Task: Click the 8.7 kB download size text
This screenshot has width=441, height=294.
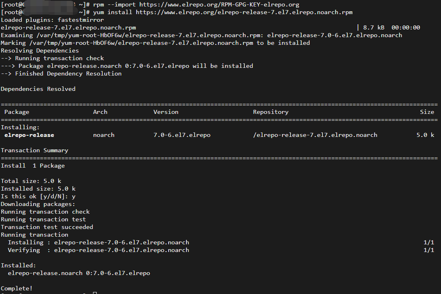Action: pos(373,27)
